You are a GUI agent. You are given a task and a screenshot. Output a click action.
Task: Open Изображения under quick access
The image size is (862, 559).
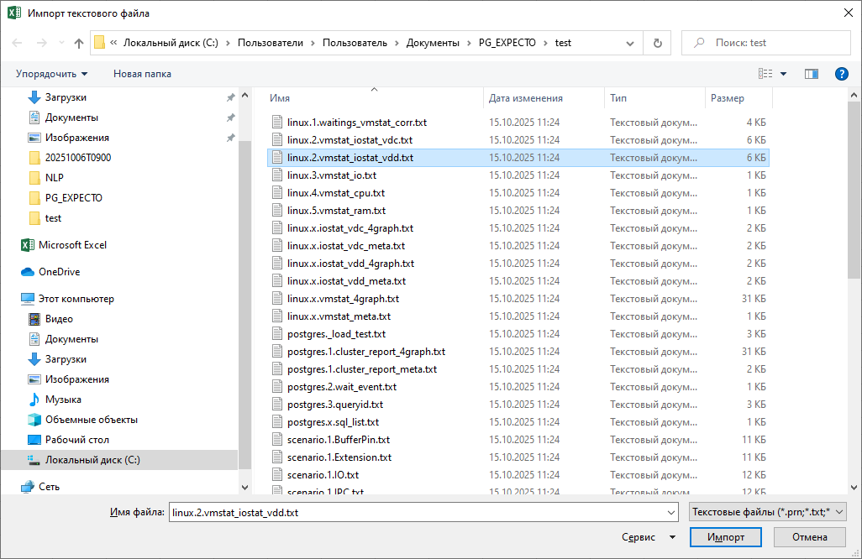coord(77,138)
